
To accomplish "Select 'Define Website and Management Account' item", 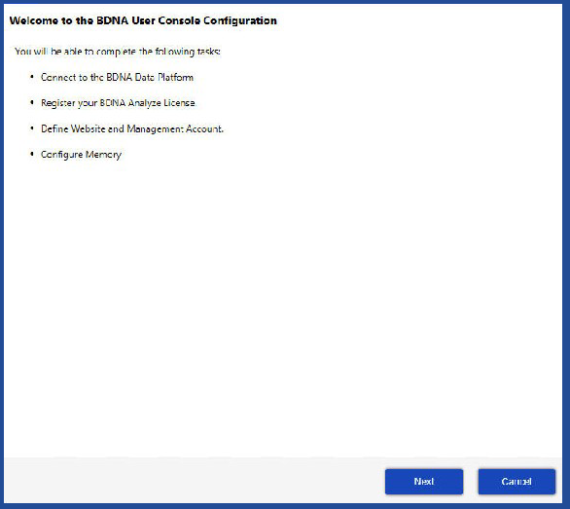I will [x=132, y=128].
